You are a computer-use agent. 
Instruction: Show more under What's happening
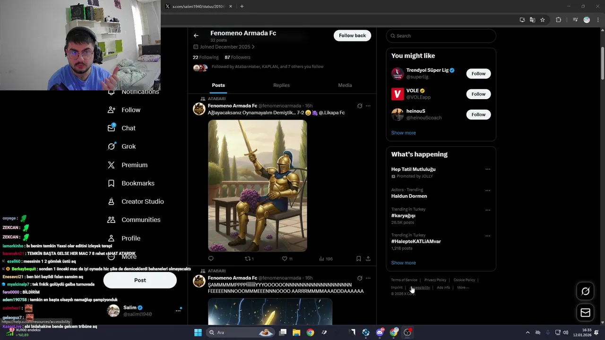404,263
